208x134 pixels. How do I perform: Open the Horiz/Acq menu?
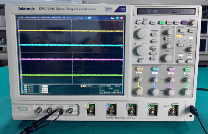coord(33,18)
